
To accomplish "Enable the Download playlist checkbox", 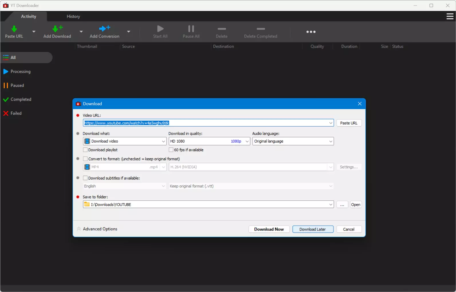I will tap(85, 150).
